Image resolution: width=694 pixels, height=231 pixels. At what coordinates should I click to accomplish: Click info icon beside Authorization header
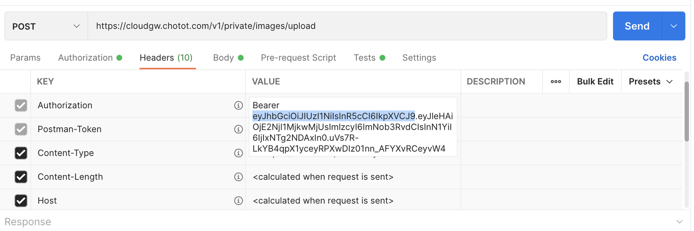point(238,105)
